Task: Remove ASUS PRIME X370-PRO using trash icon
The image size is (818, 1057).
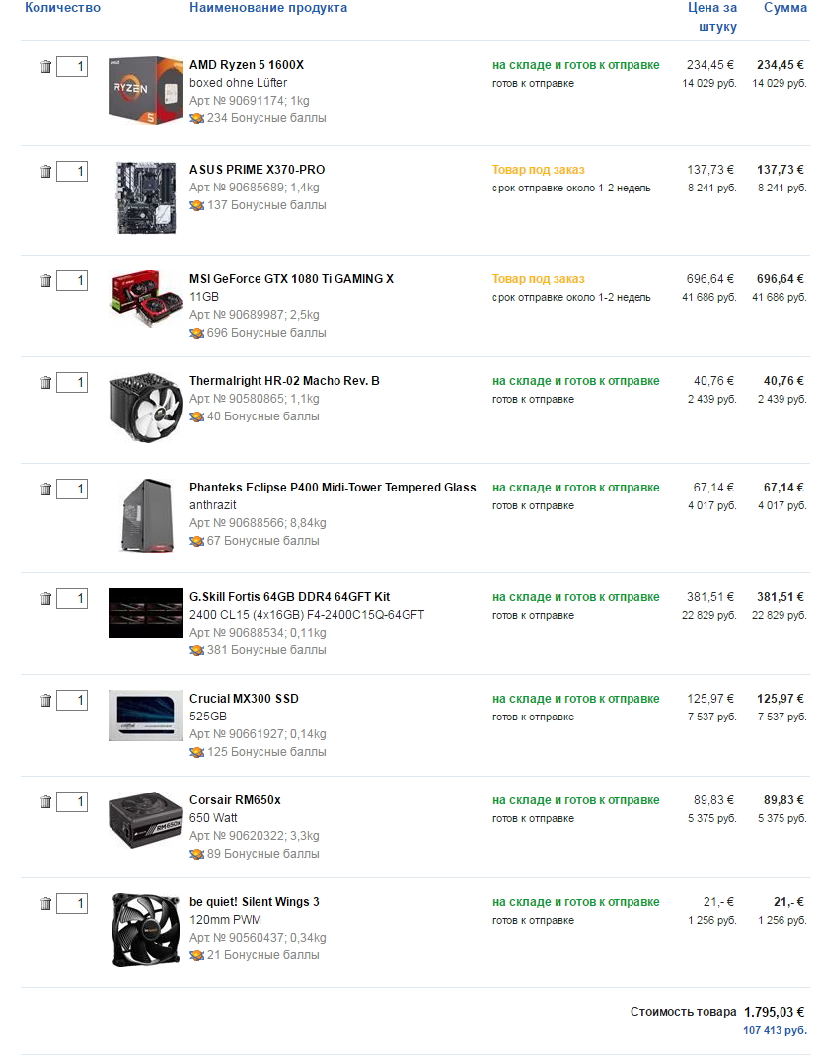Action: click(45, 172)
